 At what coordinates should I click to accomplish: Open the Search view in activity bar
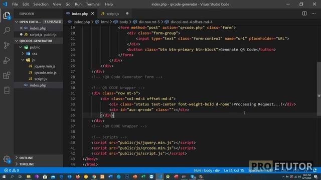[x=7, y=30]
